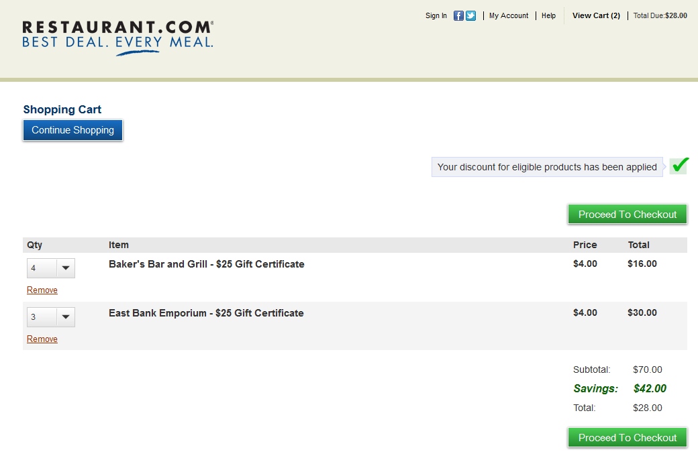The width and height of the screenshot is (698, 458).
Task: Click the Twitter icon in header
Action: 470,15
